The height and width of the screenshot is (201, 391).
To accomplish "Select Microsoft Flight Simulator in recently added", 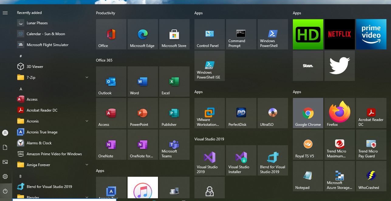I will pos(47,45).
